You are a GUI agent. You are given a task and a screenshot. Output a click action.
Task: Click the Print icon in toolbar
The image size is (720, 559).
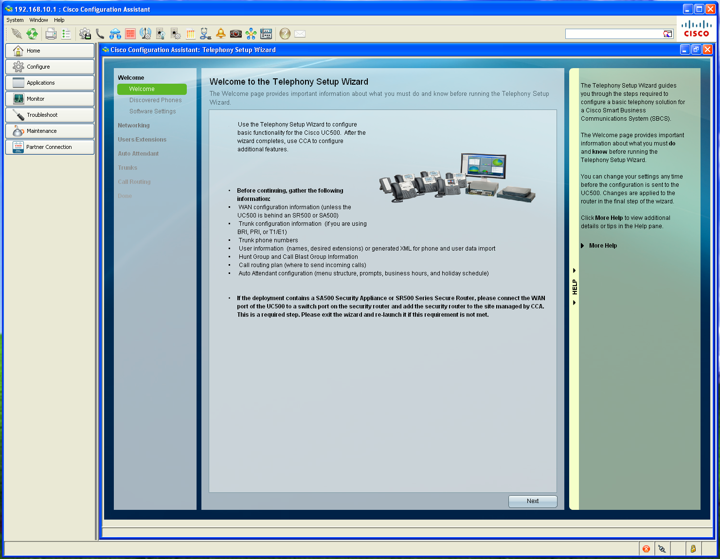point(51,34)
